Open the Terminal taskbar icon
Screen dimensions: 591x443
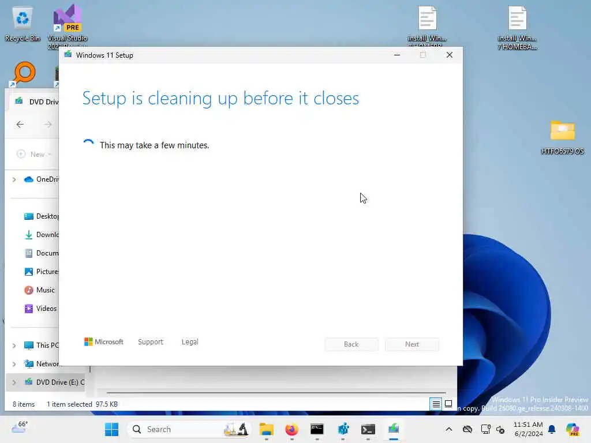click(368, 429)
